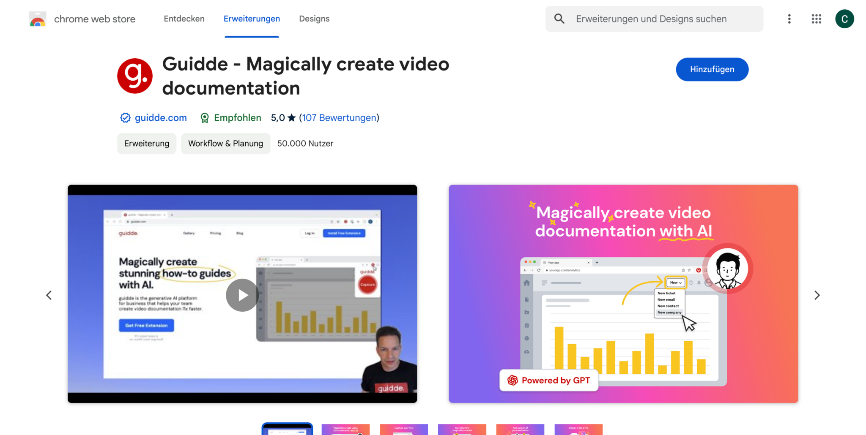Switch to the Entdecken tab
This screenshot has width=866, height=435.
pyautogui.click(x=184, y=19)
